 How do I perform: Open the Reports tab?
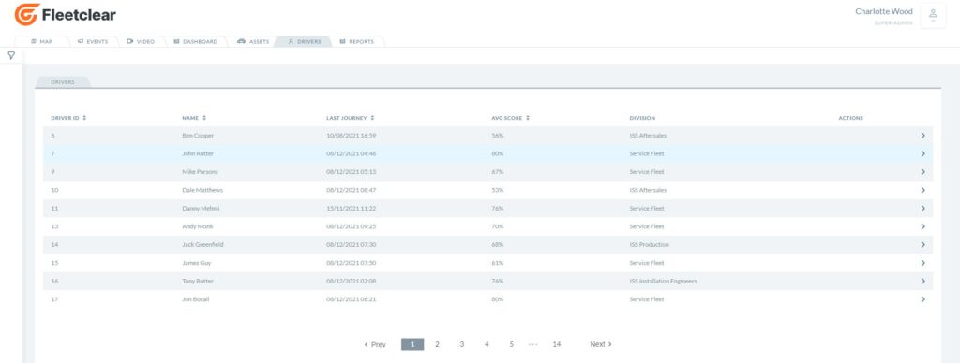click(356, 41)
